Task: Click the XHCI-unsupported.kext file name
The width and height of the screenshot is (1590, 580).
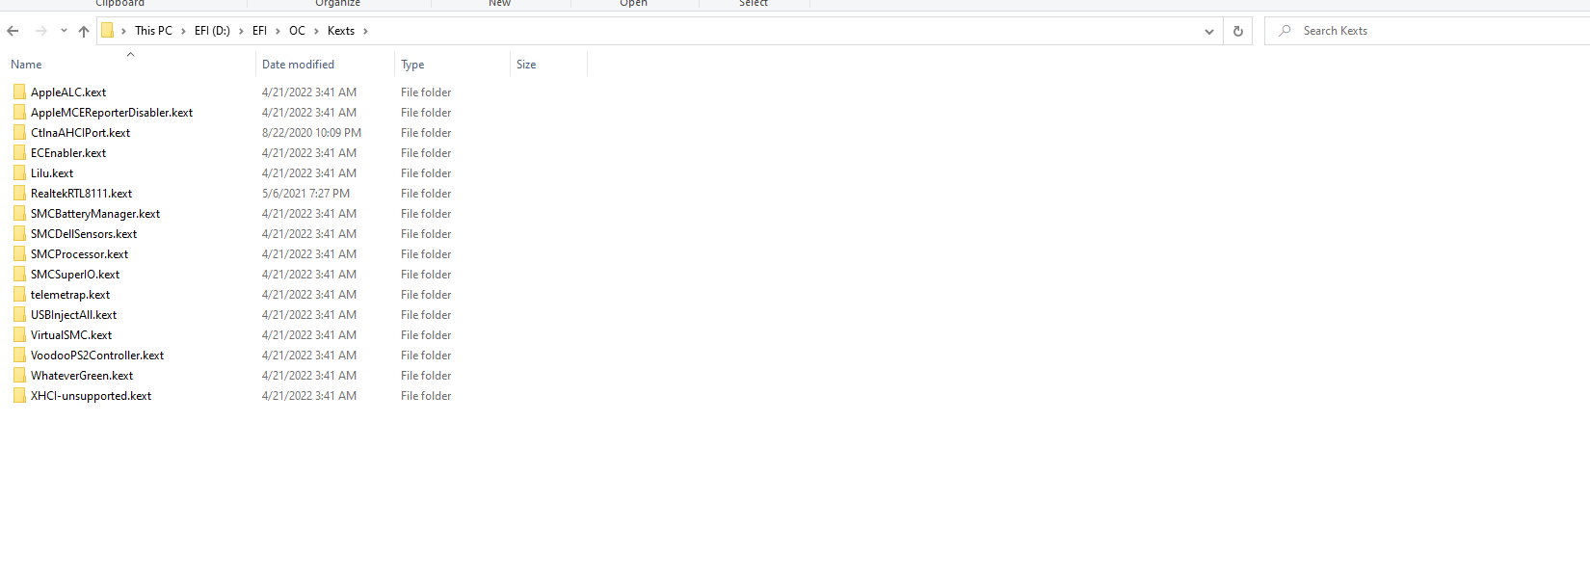Action: 91,396
